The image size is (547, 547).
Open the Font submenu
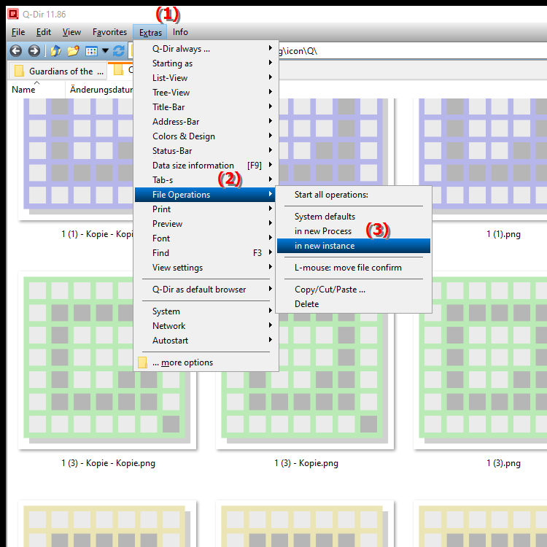[x=205, y=238]
